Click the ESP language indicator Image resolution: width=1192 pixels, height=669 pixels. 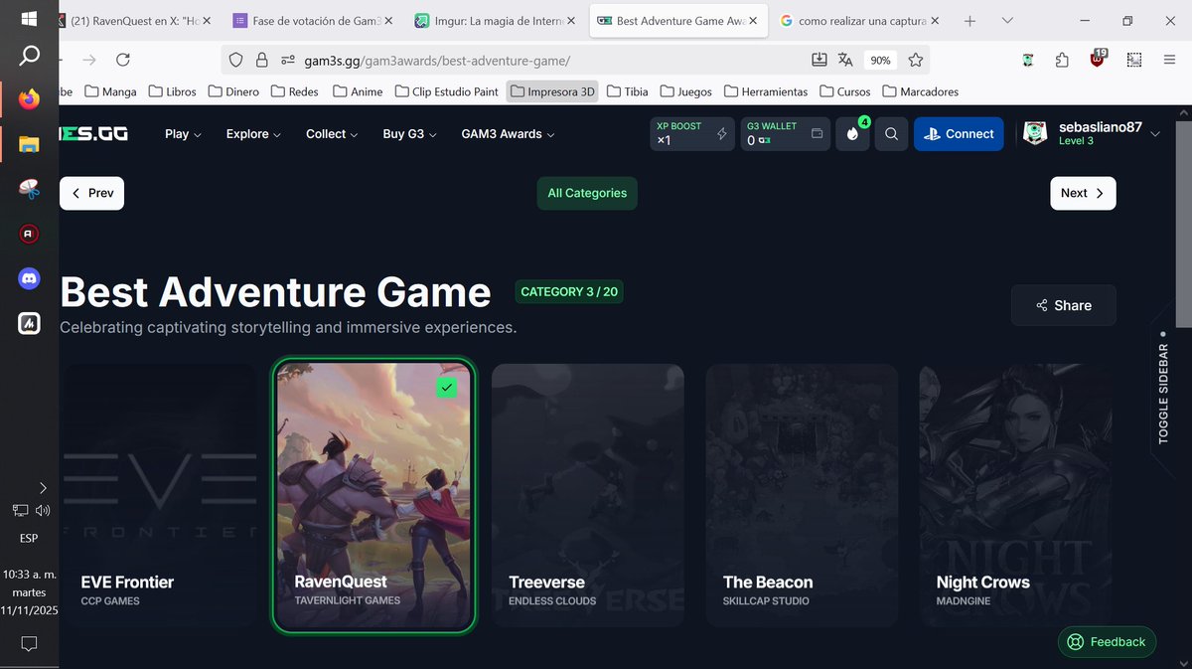tap(29, 539)
